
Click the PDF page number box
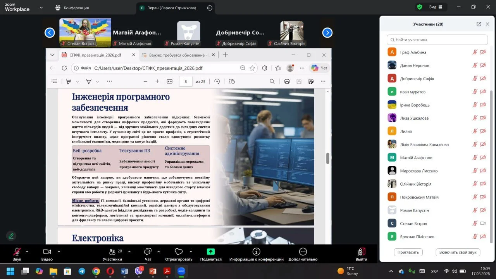click(186, 81)
